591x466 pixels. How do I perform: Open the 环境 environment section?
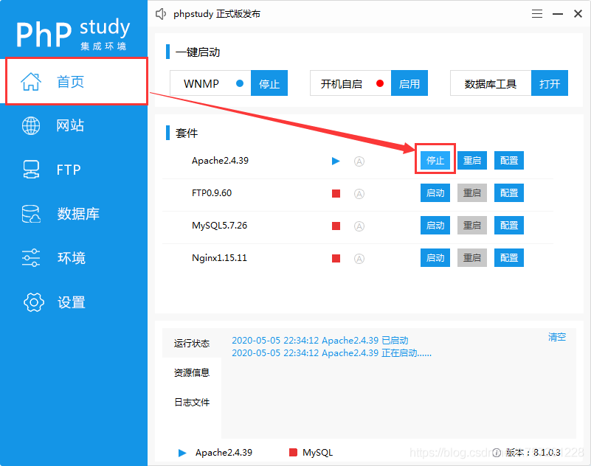72,258
